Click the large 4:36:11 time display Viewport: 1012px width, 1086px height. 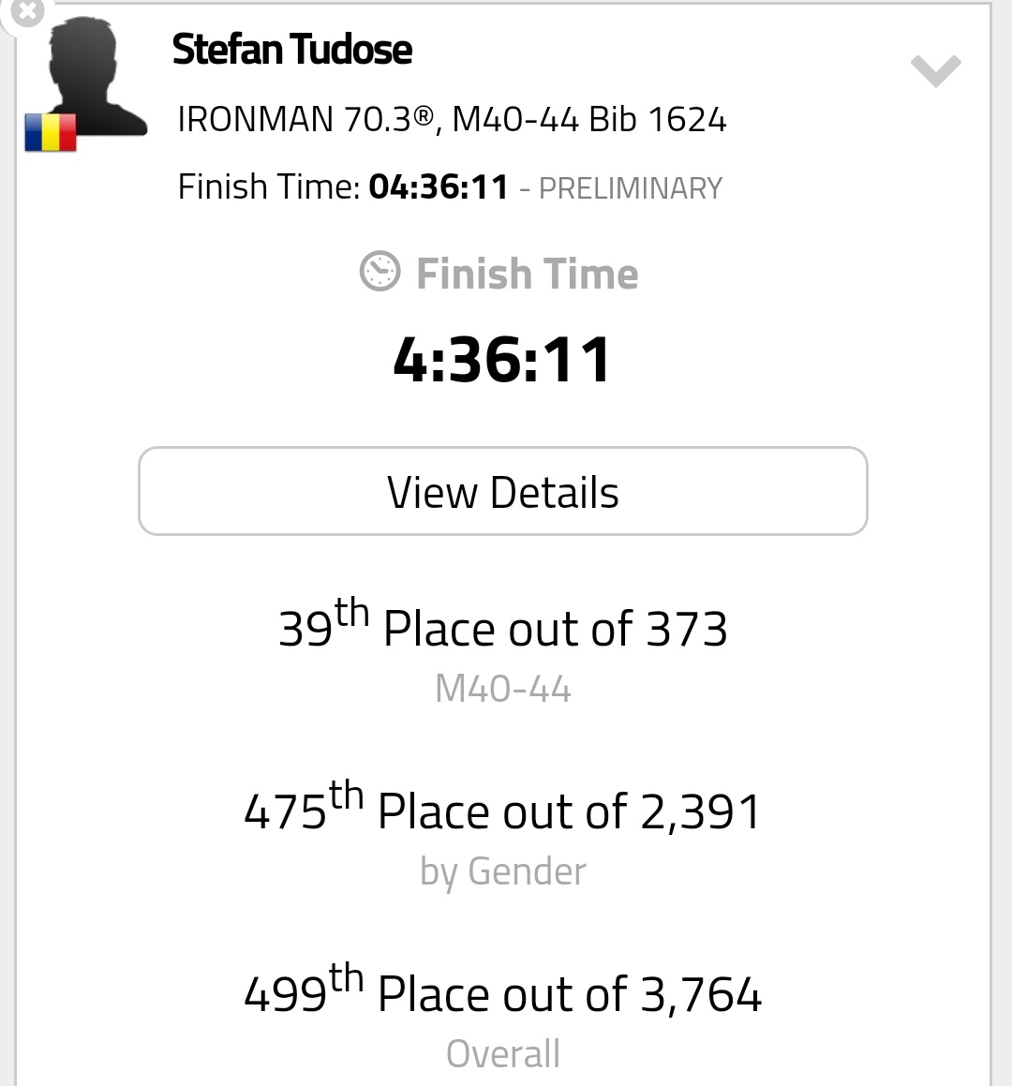[x=503, y=359]
